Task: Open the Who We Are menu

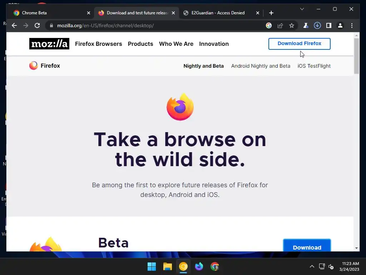Action: 176,44
